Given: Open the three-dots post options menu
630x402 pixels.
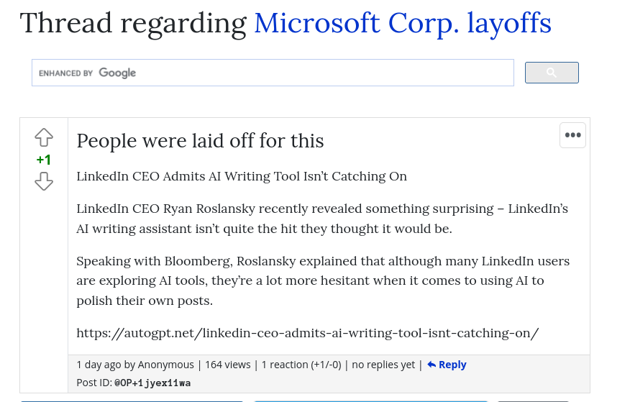Looking at the screenshot, I should tap(572, 135).
